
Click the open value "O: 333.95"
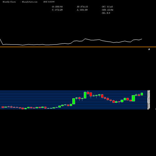(x=57, y=7)
